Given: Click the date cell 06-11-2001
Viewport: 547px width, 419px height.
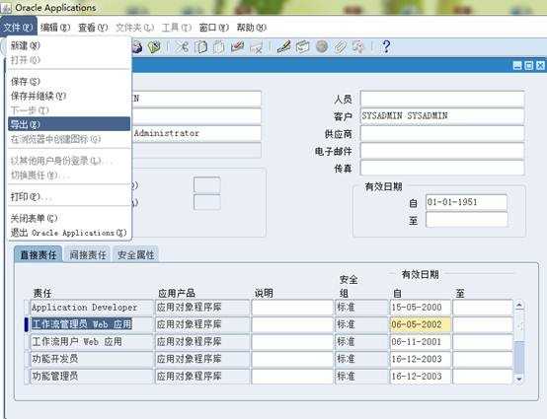Looking at the screenshot, I should [421, 342].
